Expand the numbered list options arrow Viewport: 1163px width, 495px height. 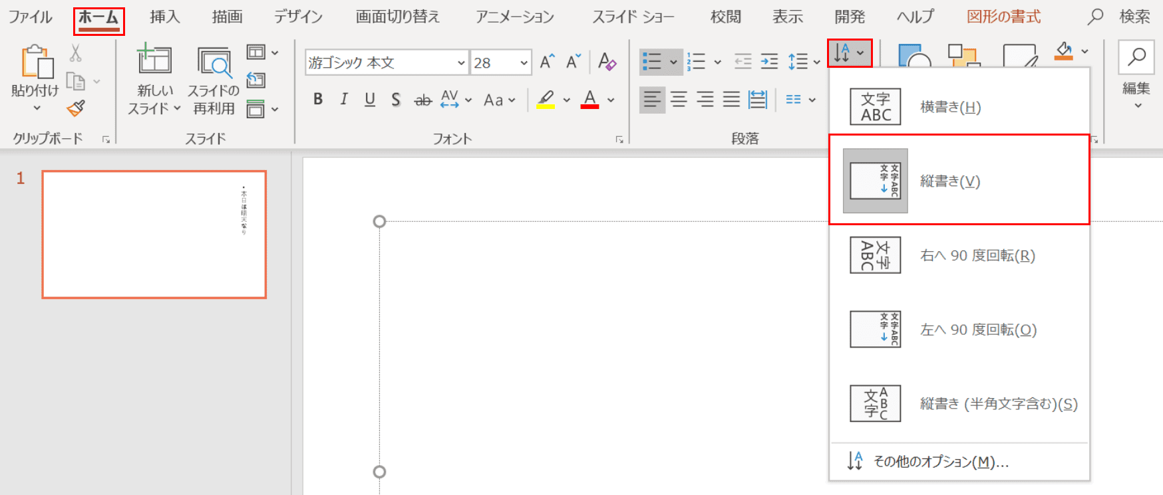click(x=717, y=62)
